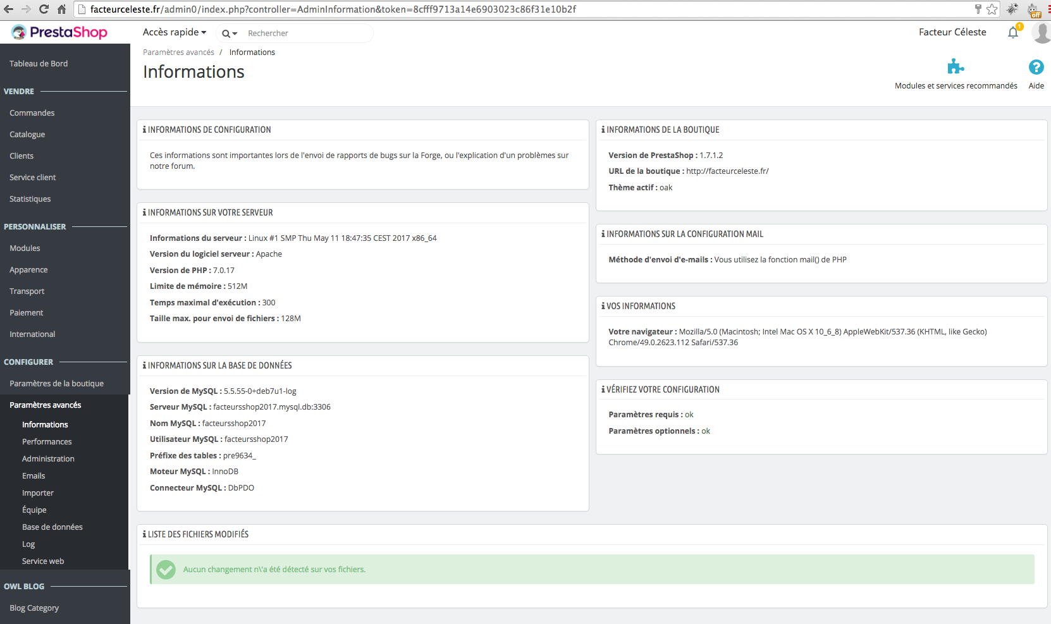This screenshot has width=1051, height=624.
Task: Open the Commandes menu
Action: (x=32, y=113)
